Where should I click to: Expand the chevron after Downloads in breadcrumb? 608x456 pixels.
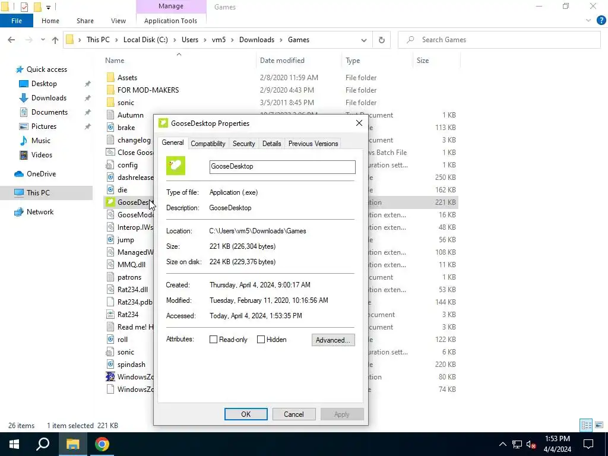point(281,40)
